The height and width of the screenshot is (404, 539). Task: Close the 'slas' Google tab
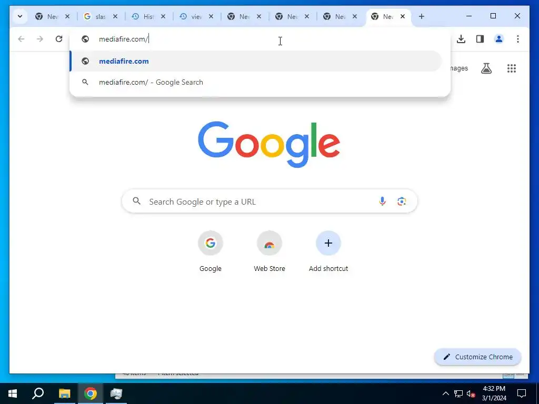pos(115,16)
